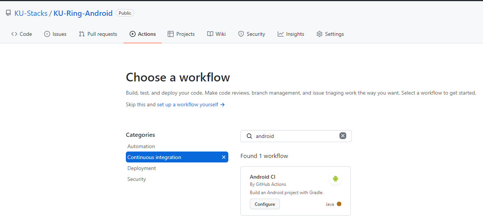Click the brown Java language color dot

pyautogui.click(x=339, y=204)
